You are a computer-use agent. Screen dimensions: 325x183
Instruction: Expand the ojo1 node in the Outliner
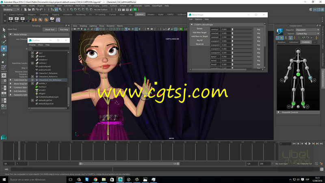pyautogui.click(x=32, y=53)
